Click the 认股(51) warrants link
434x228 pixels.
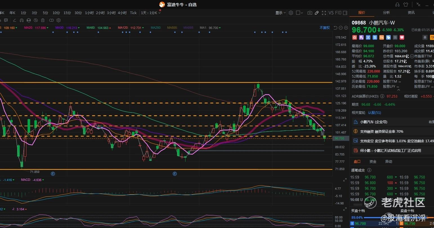pyautogui.click(x=374, y=113)
